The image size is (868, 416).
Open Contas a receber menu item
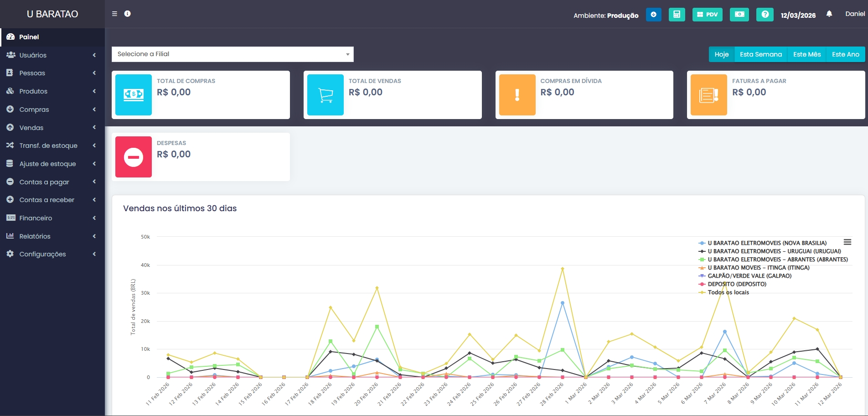pos(52,200)
